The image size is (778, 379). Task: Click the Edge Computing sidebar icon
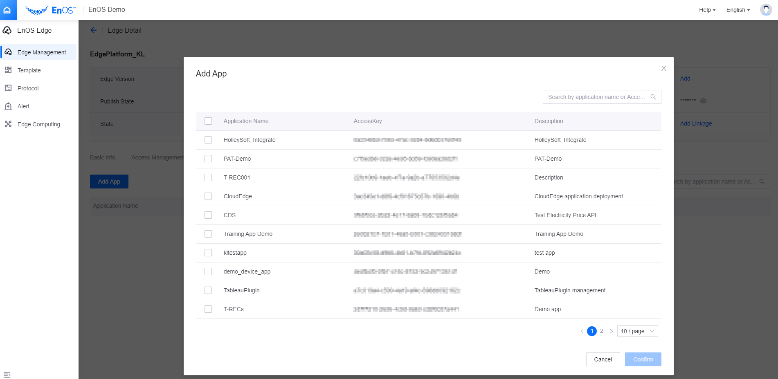[8, 124]
